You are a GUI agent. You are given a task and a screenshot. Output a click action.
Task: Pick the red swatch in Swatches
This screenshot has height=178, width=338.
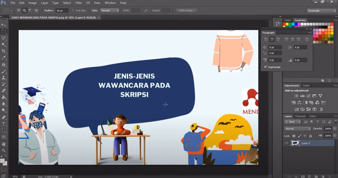tap(284, 24)
